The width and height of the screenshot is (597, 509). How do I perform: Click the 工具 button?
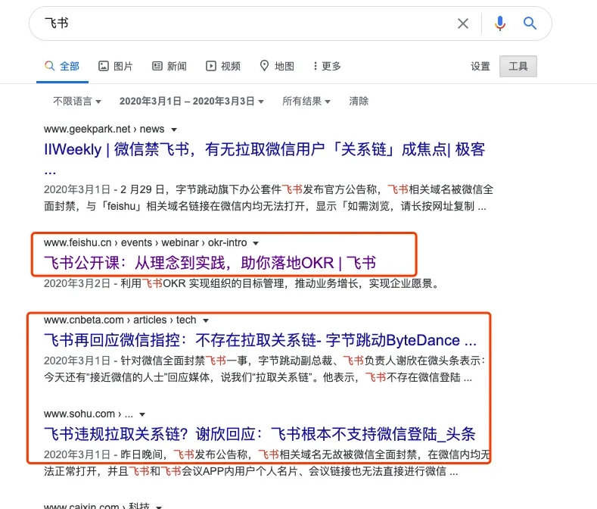[x=518, y=67]
